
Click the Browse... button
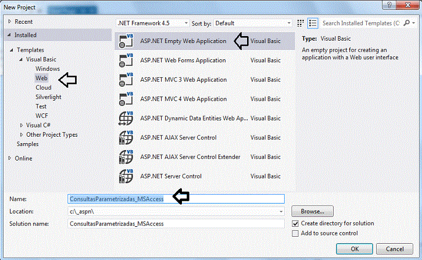pyautogui.click(x=313, y=212)
